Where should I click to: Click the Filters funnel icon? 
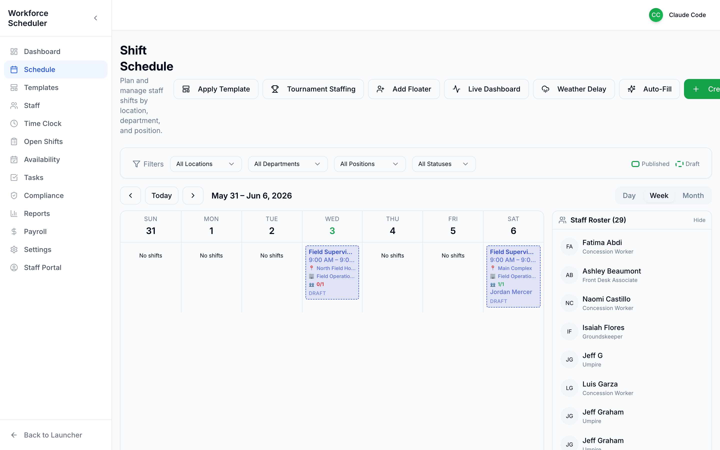click(136, 164)
